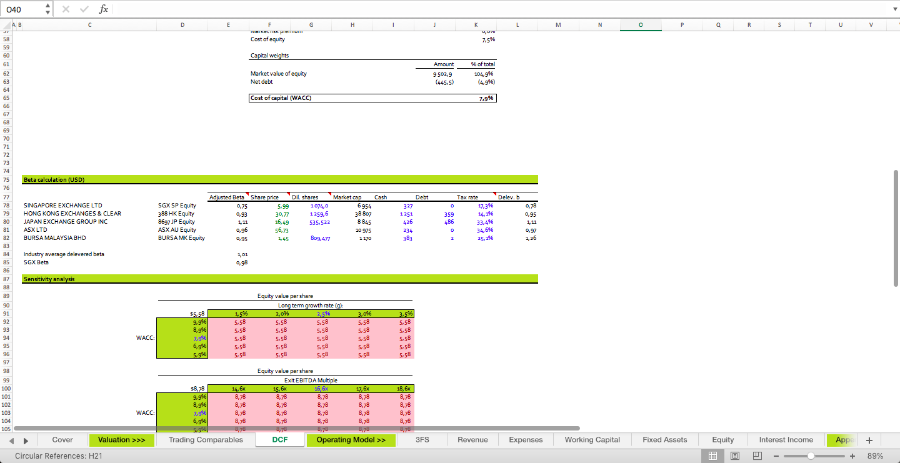Viewport: 900px width, 463px height.
Task: Click the Circular References: H21 status
Action: 59,456
